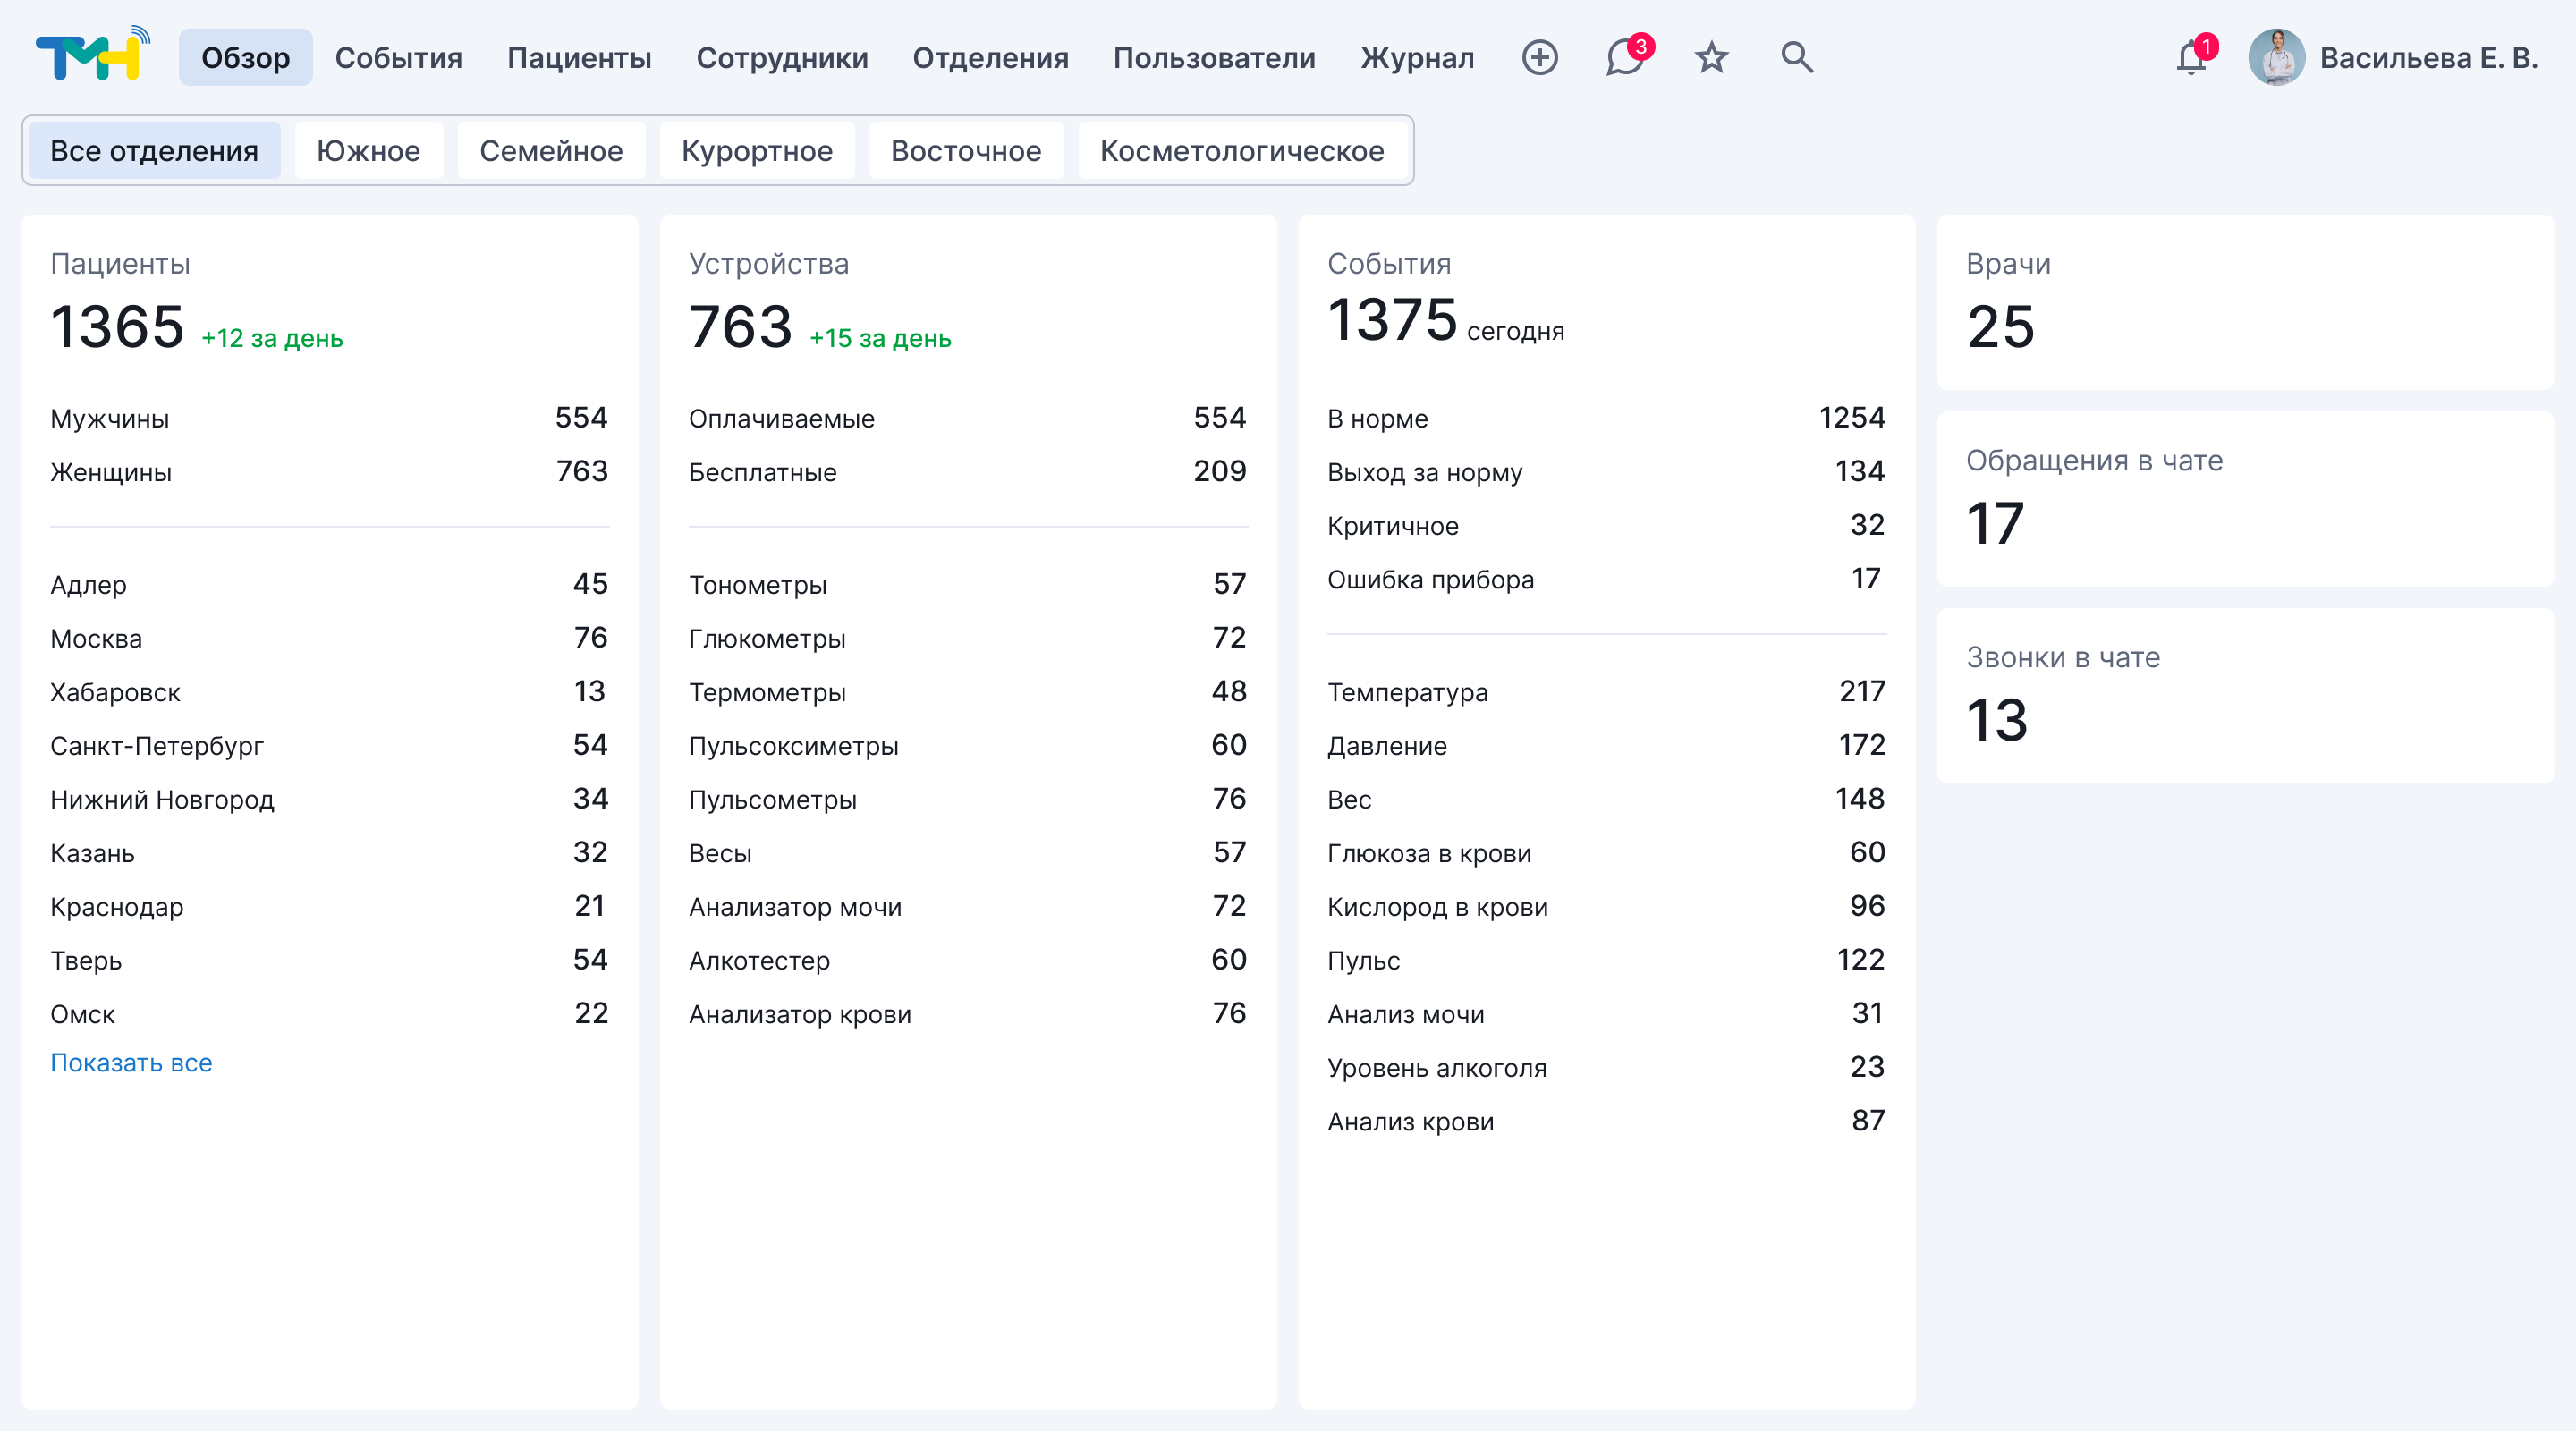
Task: Open the add (plus circle) icon
Action: click(1540, 58)
